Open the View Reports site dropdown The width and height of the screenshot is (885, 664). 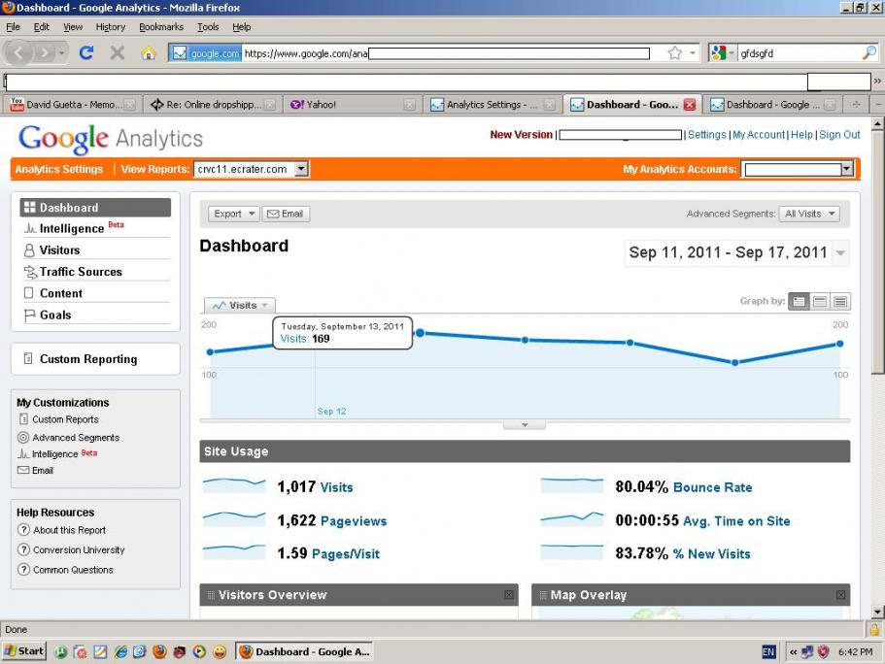pos(252,169)
